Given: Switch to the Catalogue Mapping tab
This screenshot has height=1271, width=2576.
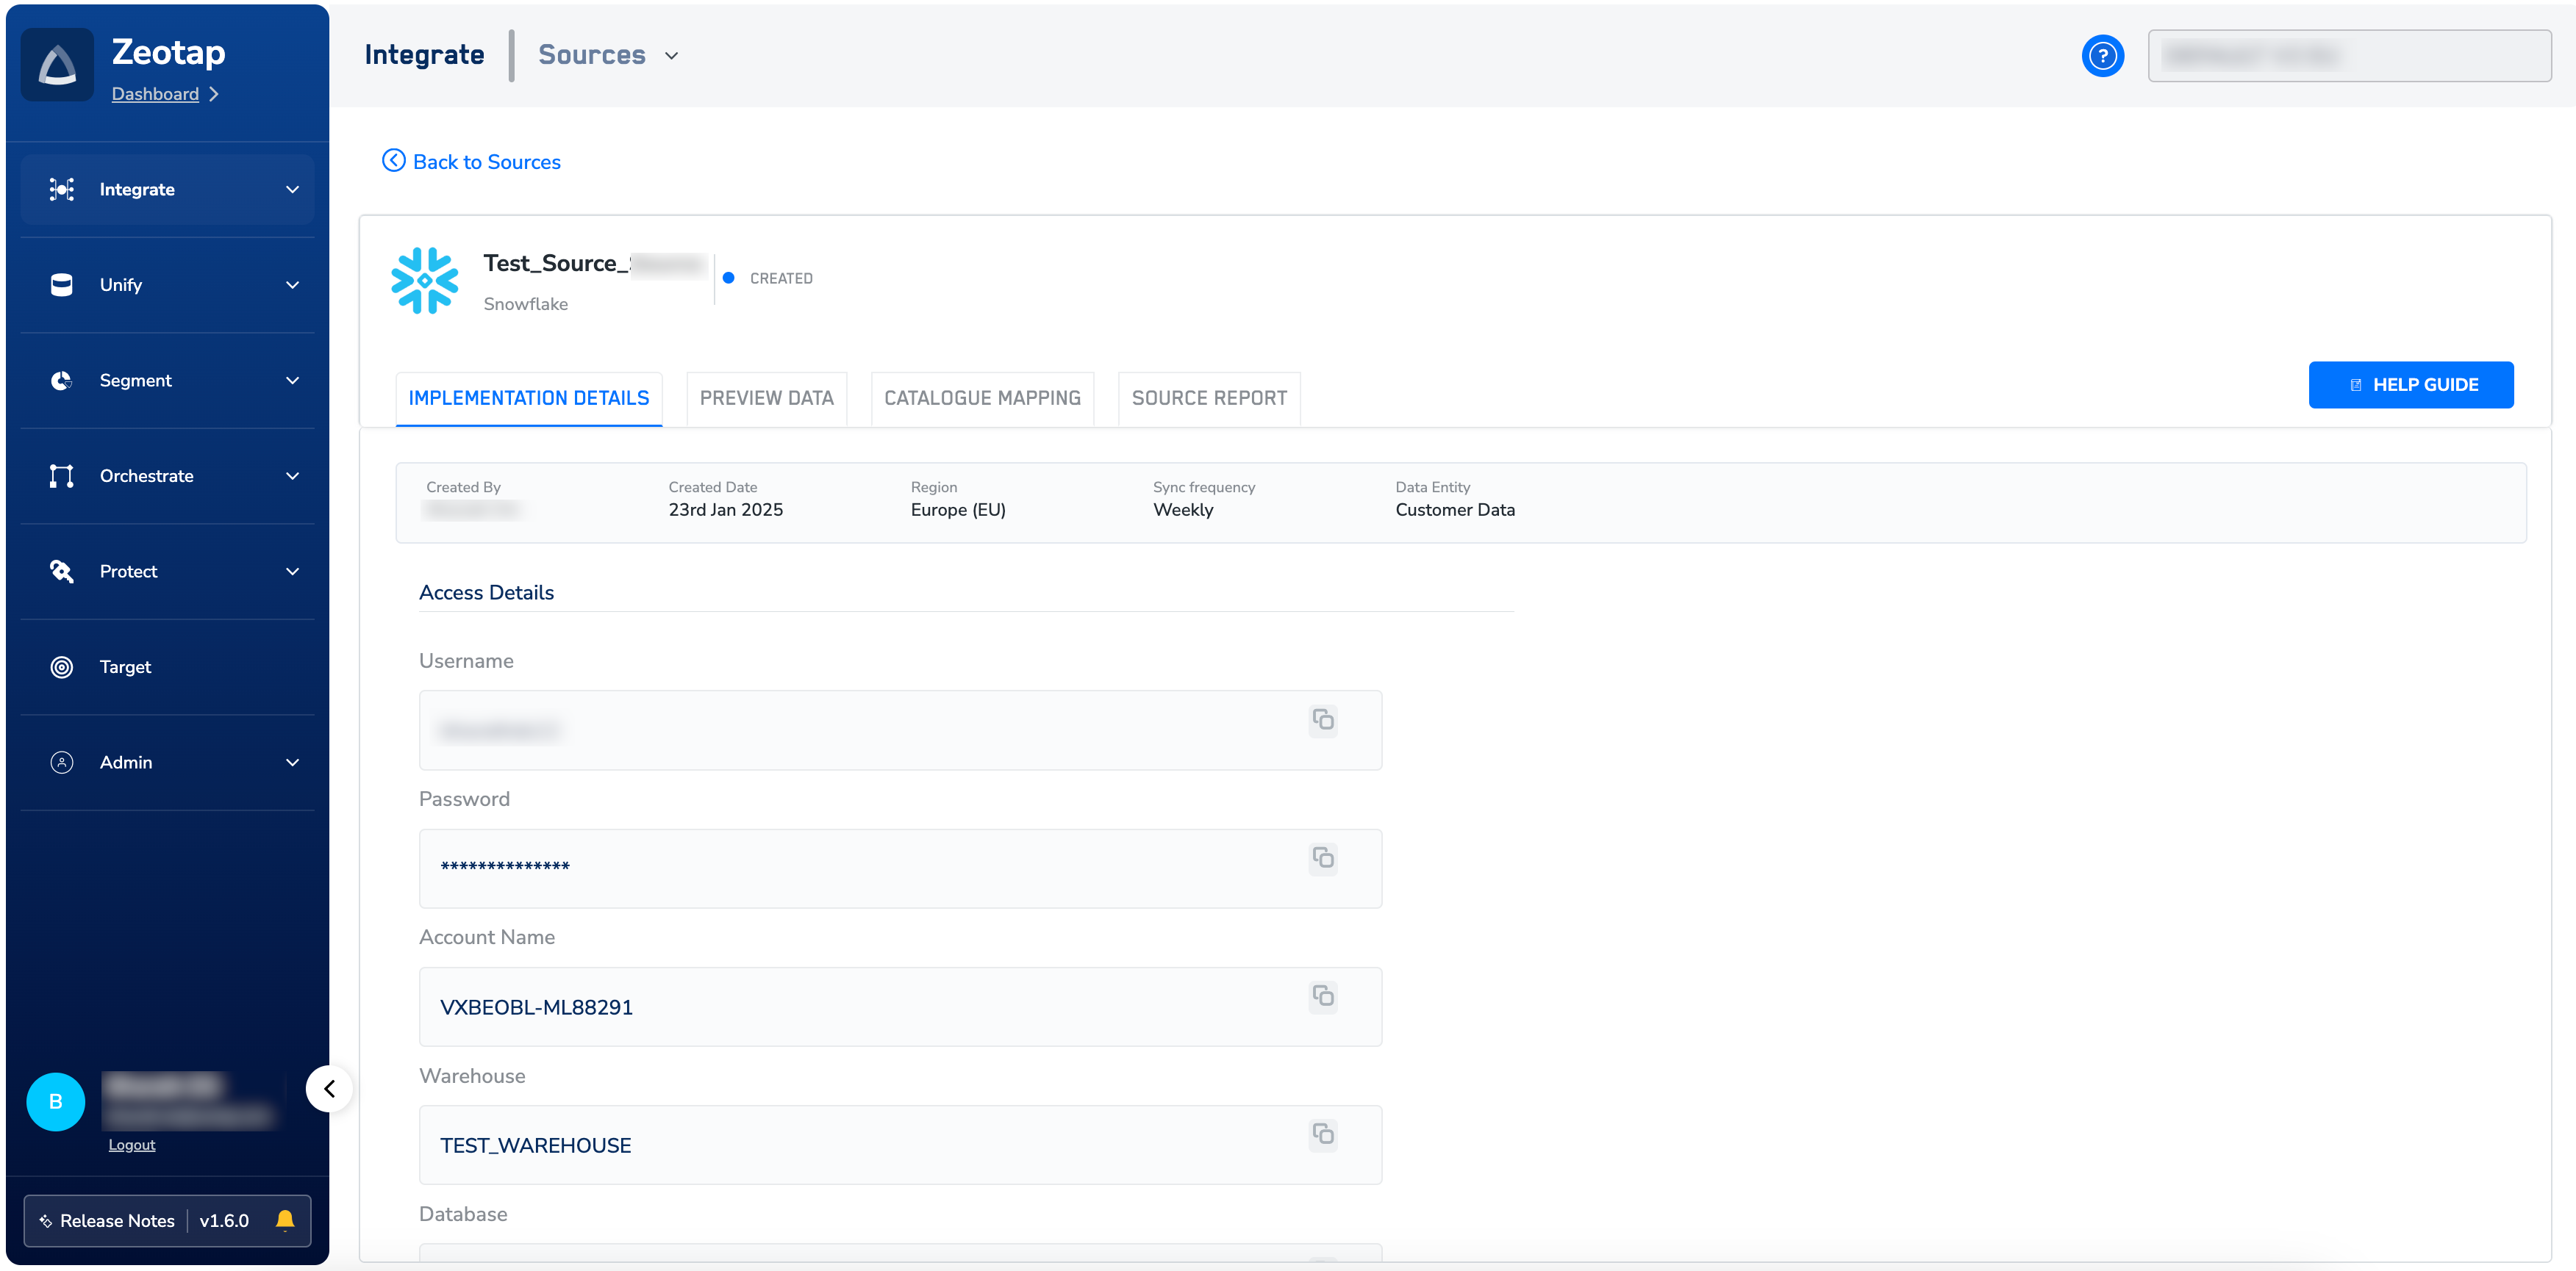Looking at the screenshot, I should tap(982, 397).
